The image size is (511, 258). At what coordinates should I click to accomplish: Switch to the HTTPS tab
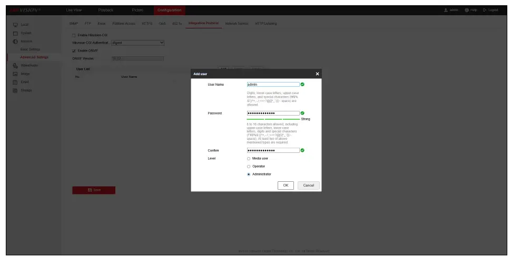(147, 24)
